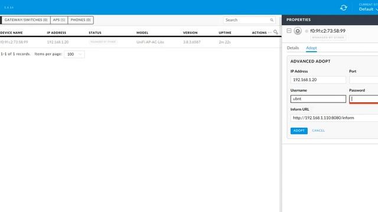Sort by Status column header
This screenshot has height=212, width=378.
point(95,33)
